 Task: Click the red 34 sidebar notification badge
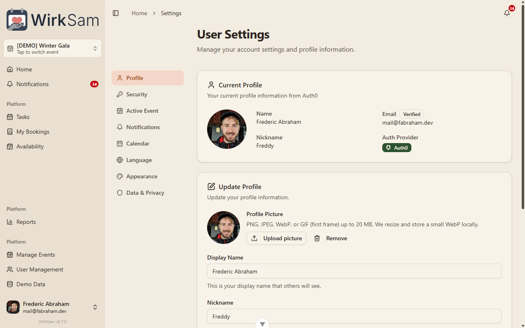tap(94, 84)
